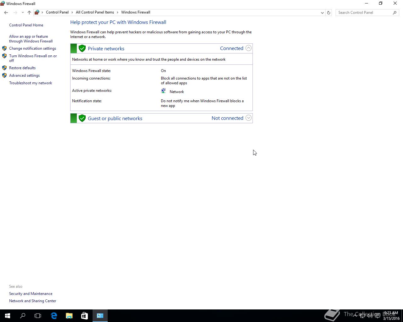Open Security and Maintenance link
403x322 pixels.
tap(31, 294)
